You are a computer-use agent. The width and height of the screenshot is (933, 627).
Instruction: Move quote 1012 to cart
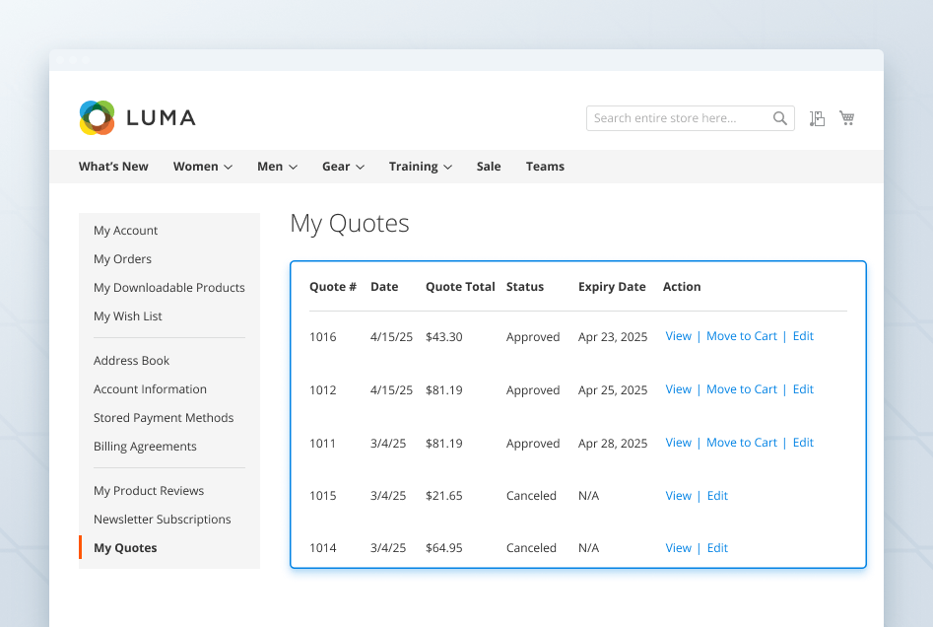(x=741, y=388)
